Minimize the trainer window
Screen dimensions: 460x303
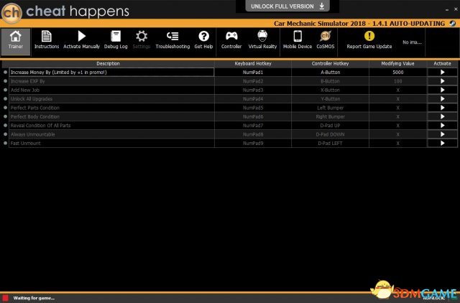click(447, 9)
